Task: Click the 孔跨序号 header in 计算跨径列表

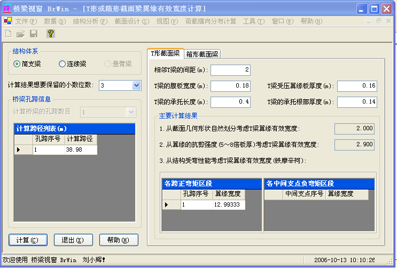Action: (49, 139)
